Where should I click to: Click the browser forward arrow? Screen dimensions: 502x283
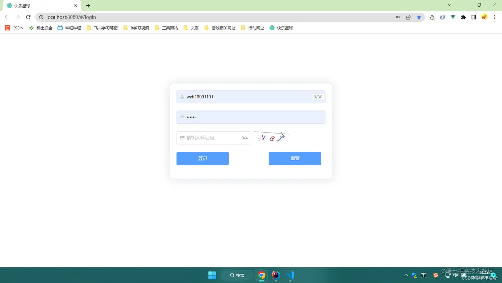pyautogui.click(x=18, y=17)
